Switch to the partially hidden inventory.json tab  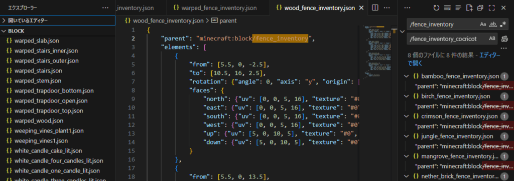pos(141,8)
